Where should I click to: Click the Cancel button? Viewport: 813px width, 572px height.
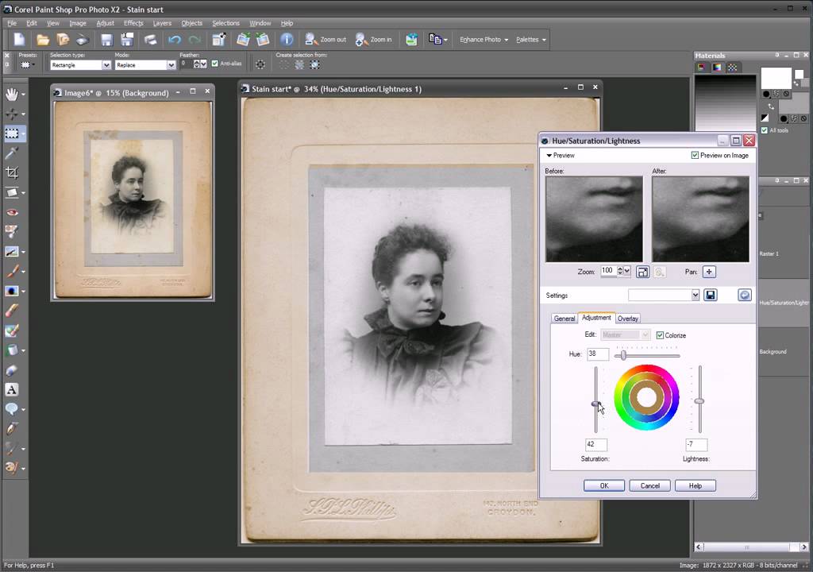(649, 486)
